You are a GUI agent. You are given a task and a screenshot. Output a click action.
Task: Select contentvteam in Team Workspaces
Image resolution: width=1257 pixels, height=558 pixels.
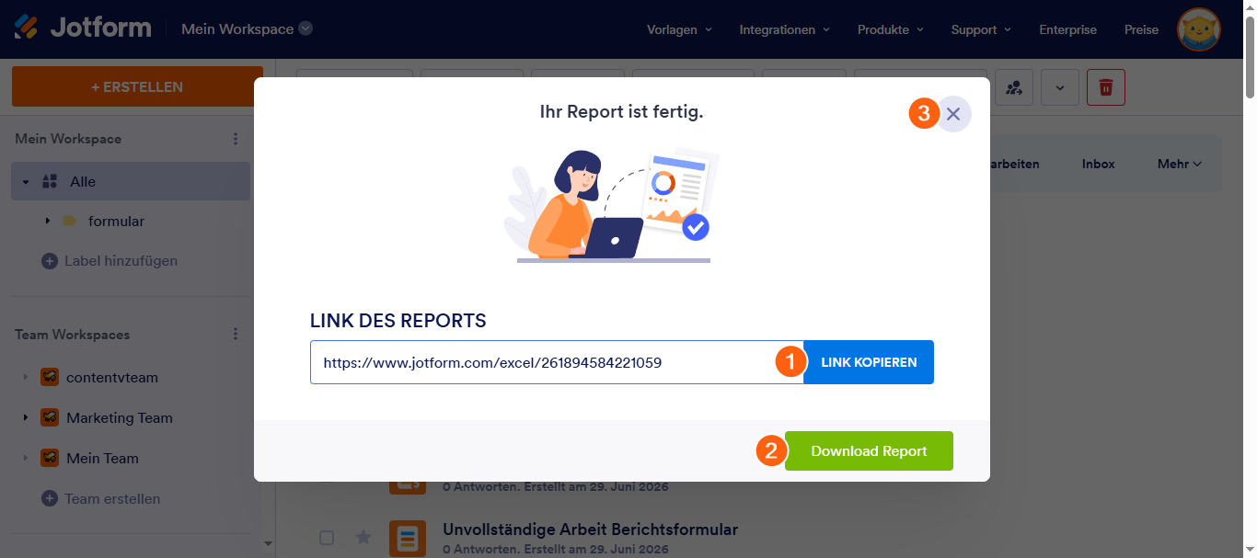pyautogui.click(x=112, y=377)
